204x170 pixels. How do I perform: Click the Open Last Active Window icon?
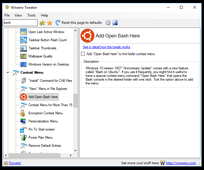tap(24, 32)
